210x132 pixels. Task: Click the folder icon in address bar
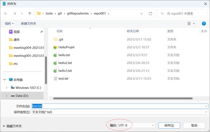39,13
